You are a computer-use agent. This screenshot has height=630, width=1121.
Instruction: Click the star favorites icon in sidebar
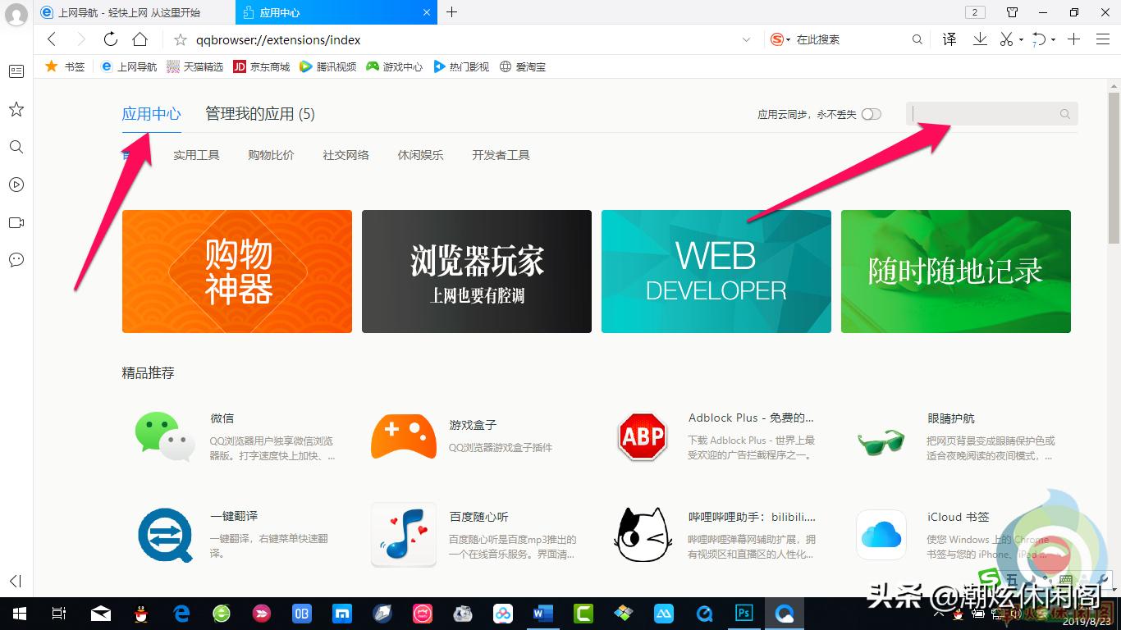[16, 109]
